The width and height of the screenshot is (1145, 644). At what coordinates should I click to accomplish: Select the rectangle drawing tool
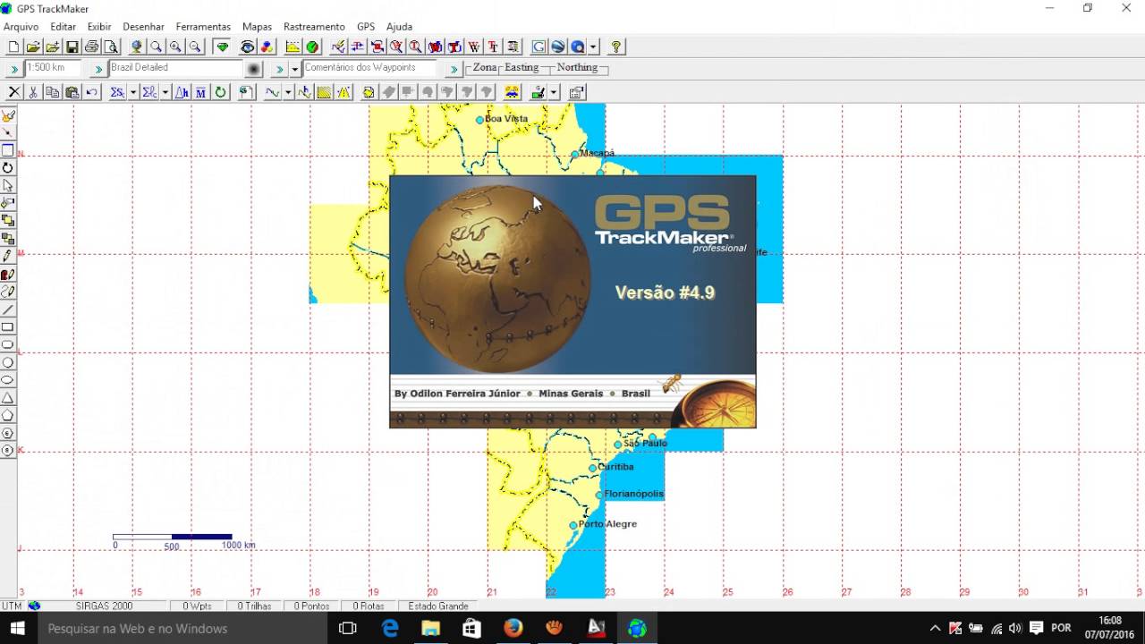pyautogui.click(x=8, y=326)
